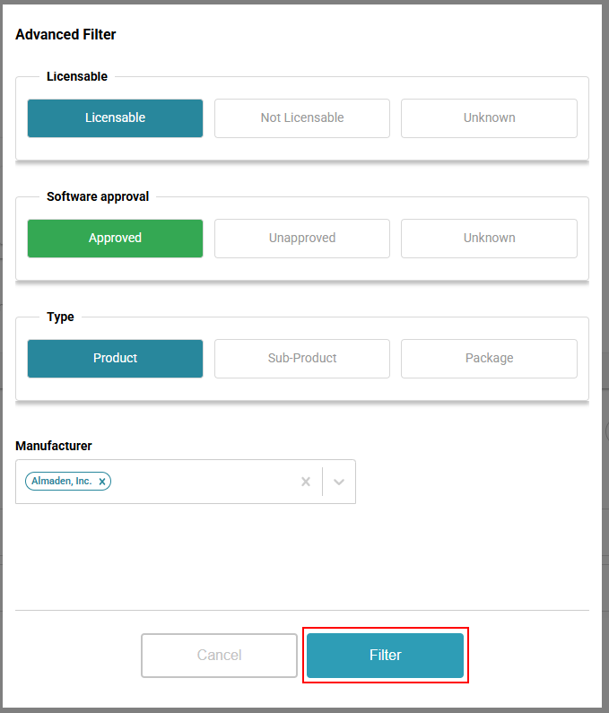
Task: Select the Package type option
Action: (489, 358)
